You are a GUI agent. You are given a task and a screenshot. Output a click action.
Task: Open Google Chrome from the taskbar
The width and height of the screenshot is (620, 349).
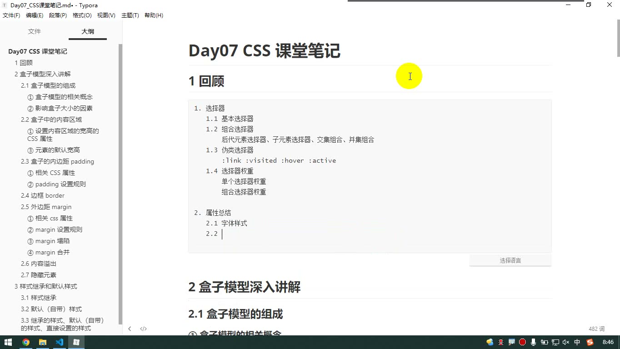26,342
